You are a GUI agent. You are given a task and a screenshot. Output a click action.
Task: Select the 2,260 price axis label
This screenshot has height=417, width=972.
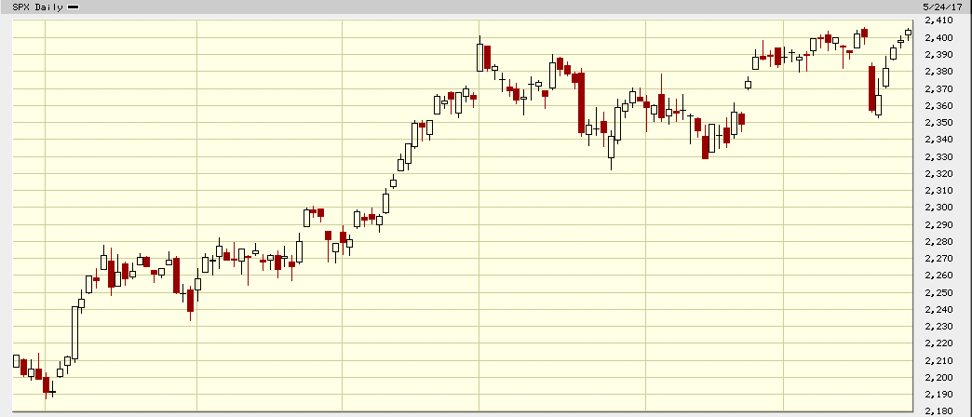coord(938,276)
